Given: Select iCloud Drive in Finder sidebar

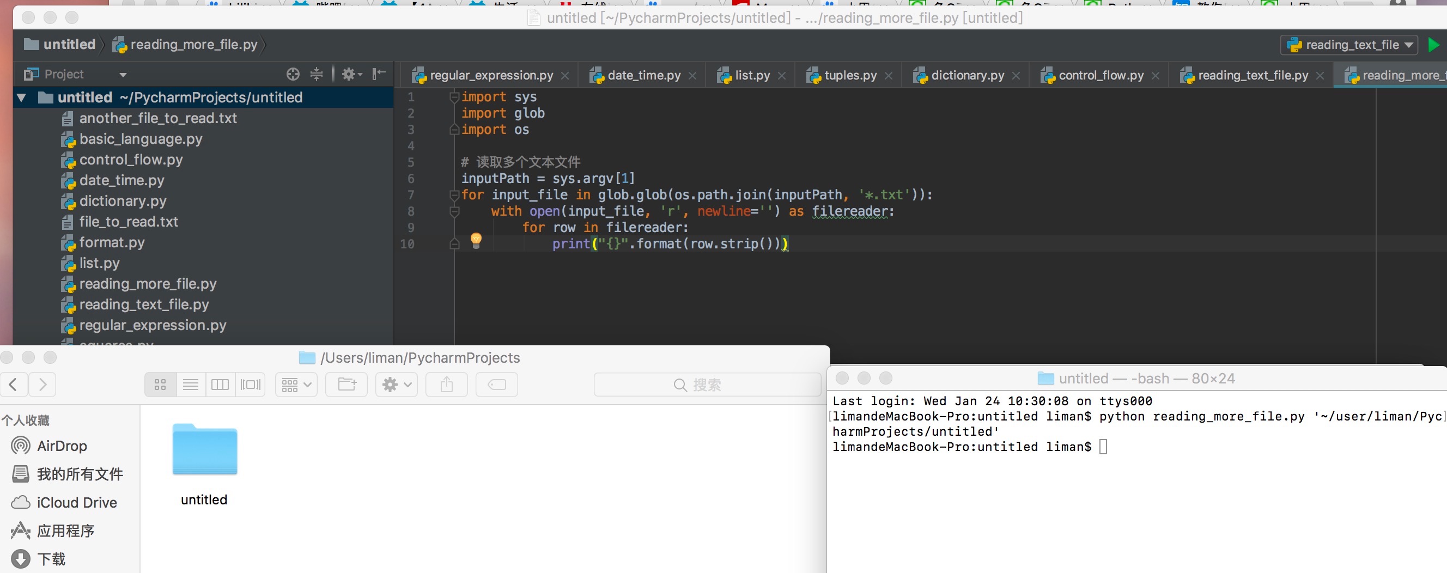Looking at the screenshot, I should [76, 503].
